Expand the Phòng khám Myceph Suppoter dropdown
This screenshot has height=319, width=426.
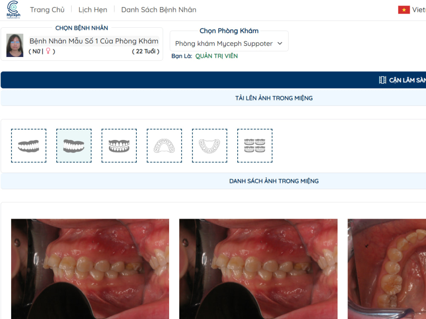pyautogui.click(x=229, y=43)
